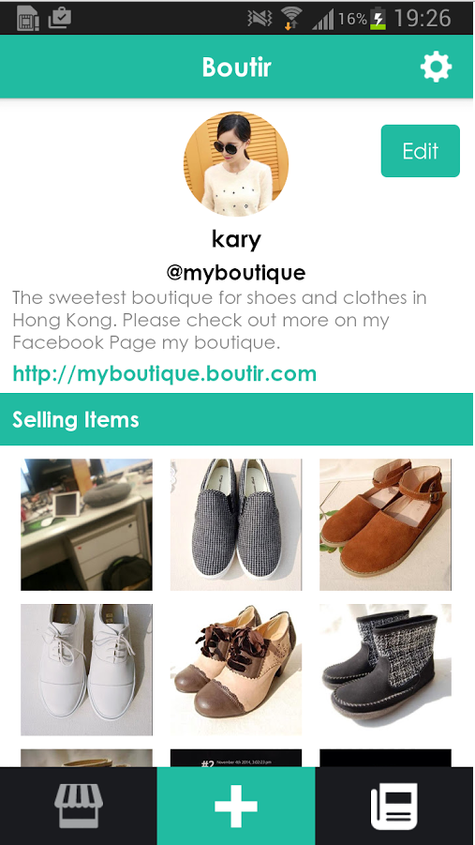The width and height of the screenshot is (475, 845).
Task: Open settings via the gear icon
Action: click(436, 68)
